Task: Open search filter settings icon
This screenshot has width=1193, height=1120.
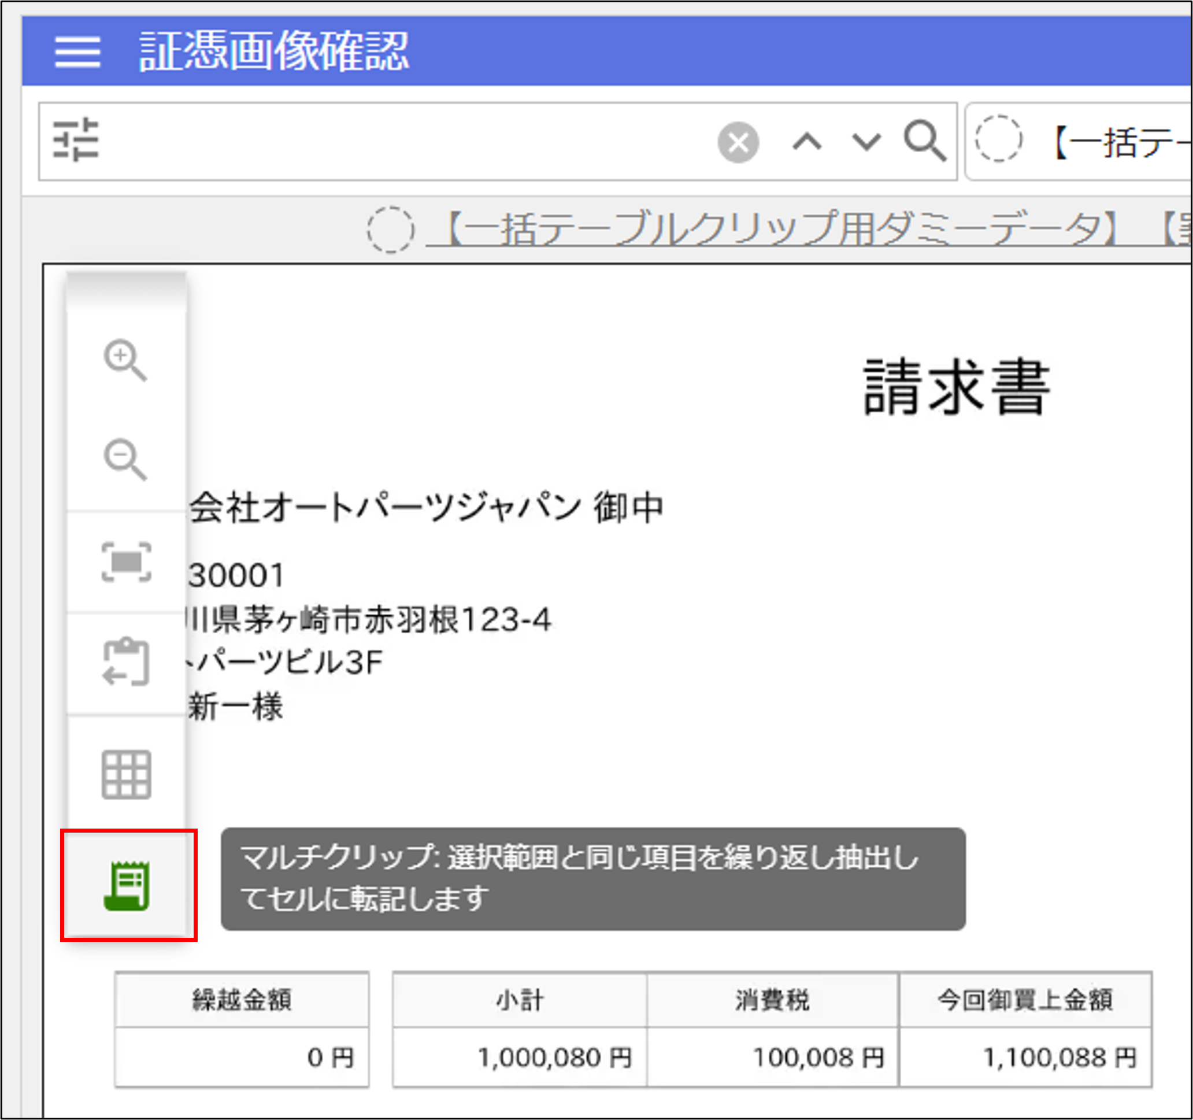Action: 76,140
